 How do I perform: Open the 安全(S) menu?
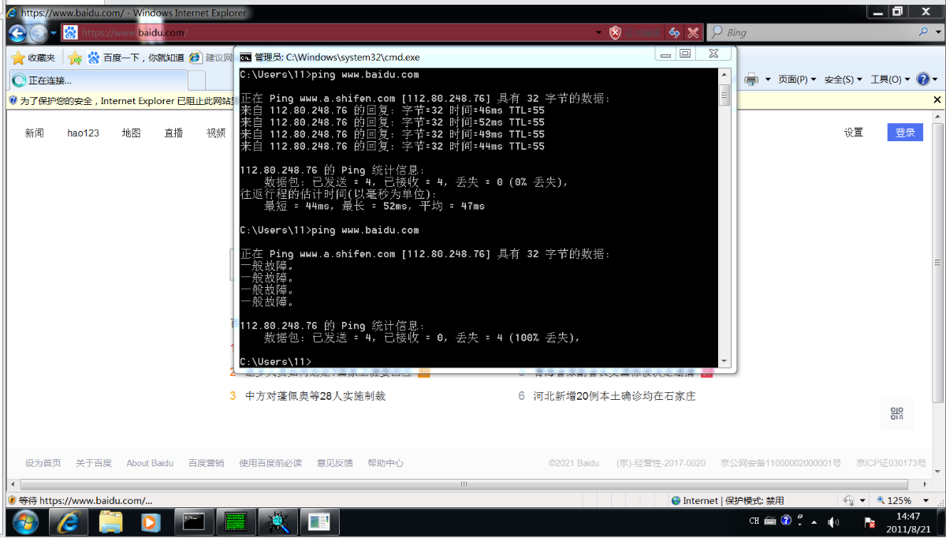(x=844, y=80)
